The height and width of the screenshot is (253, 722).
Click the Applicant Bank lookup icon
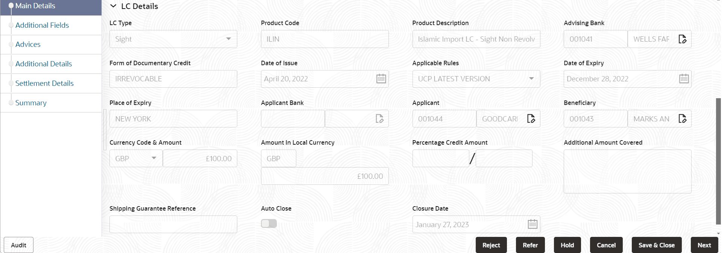click(380, 118)
